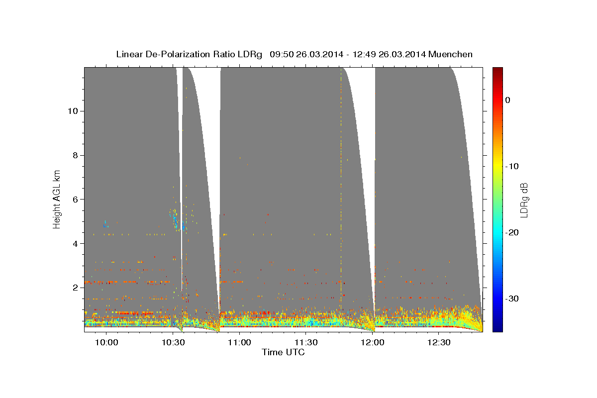The width and height of the screenshot is (597, 398).
Task: Click the colorbar value '-10'
Action: pyautogui.click(x=512, y=166)
